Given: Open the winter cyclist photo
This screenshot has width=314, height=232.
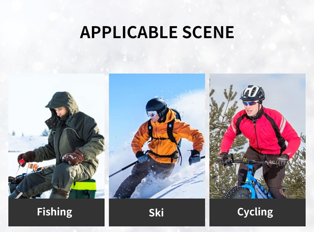Looking at the screenshot, I should click(x=257, y=136).
